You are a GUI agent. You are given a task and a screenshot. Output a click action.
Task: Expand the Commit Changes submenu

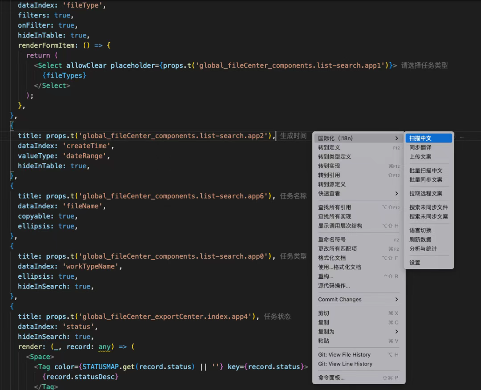coord(358,299)
